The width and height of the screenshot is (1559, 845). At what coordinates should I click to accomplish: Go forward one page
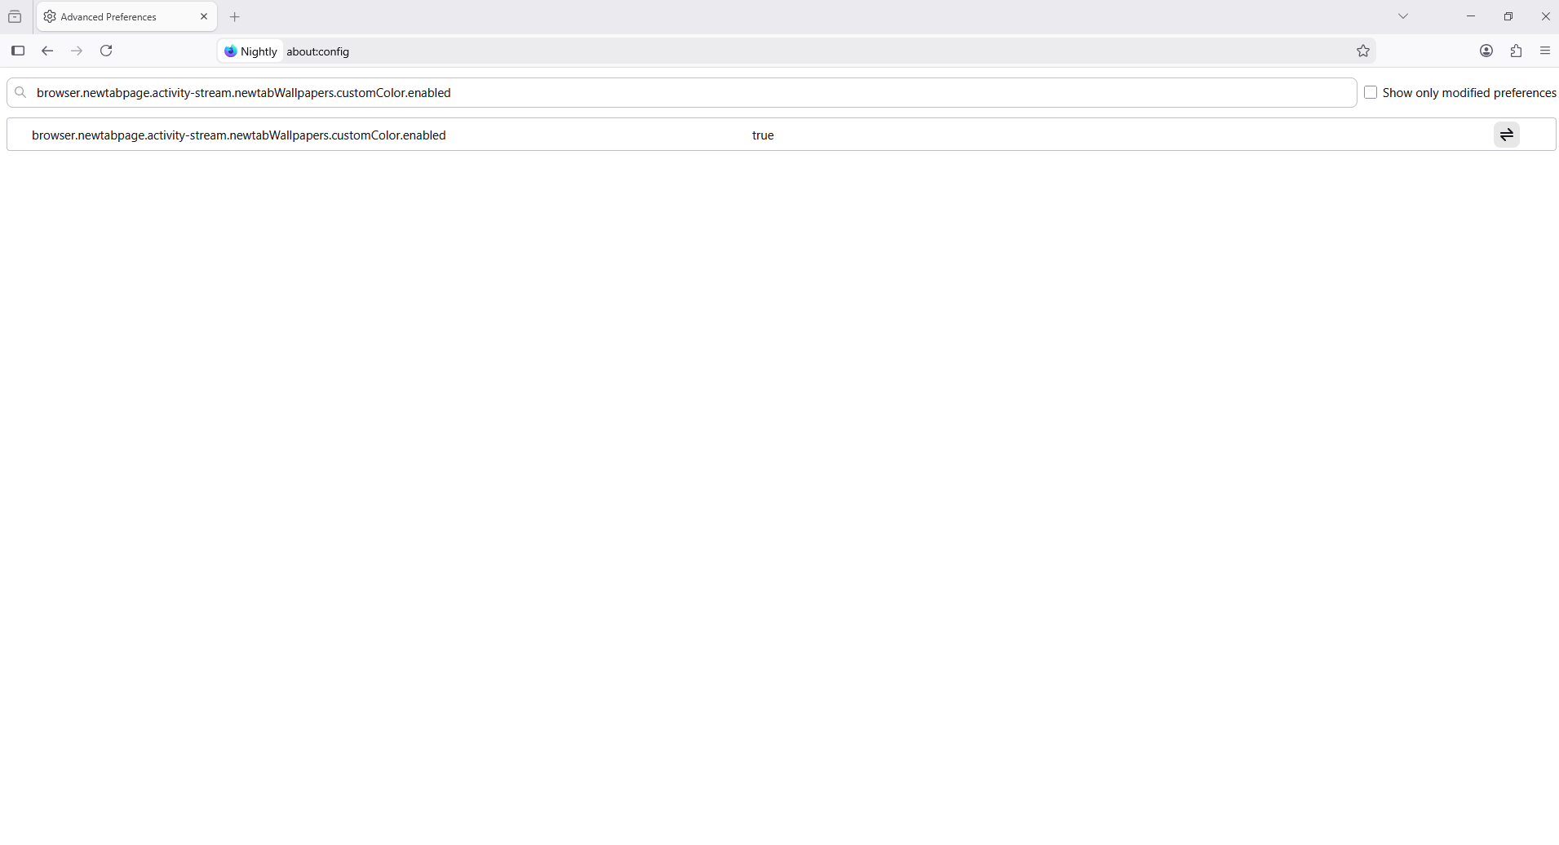click(x=77, y=51)
